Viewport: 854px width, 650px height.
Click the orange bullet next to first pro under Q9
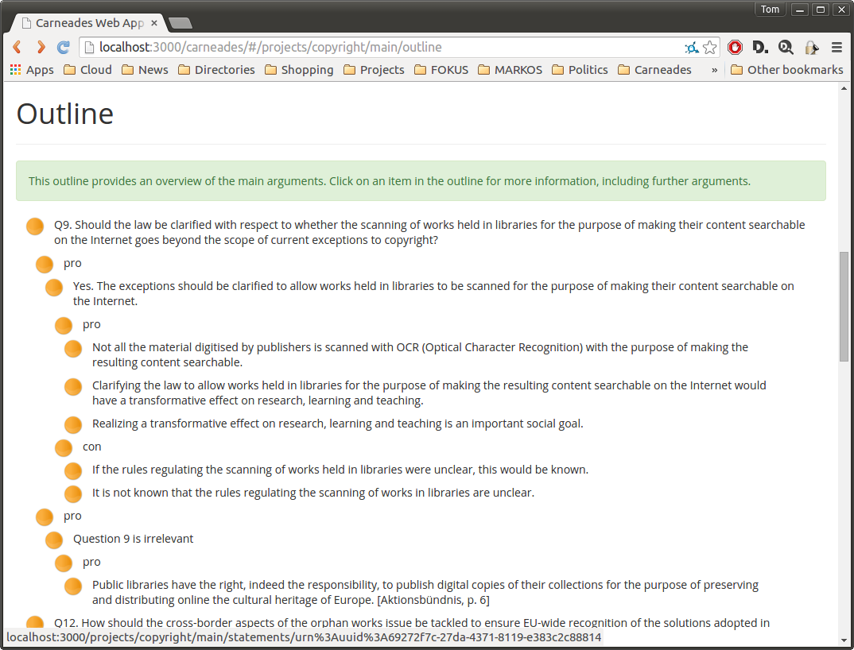coord(45,265)
